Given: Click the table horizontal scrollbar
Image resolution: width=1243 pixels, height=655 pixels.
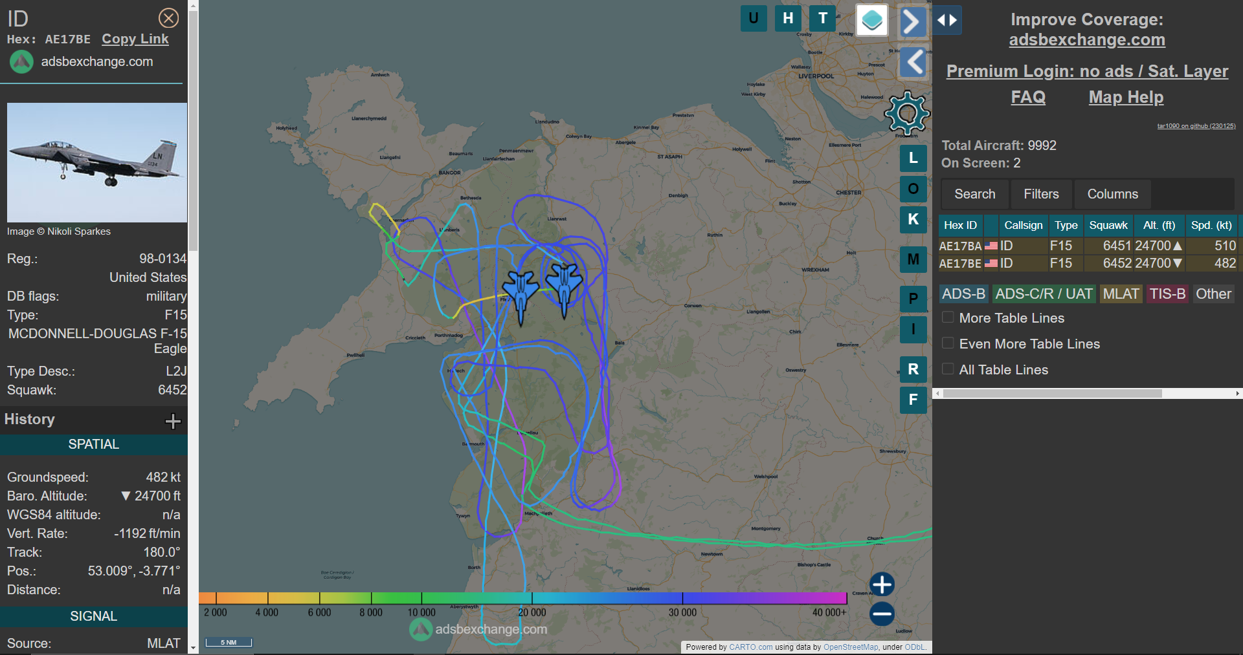Looking at the screenshot, I should [x=1053, y=393].
